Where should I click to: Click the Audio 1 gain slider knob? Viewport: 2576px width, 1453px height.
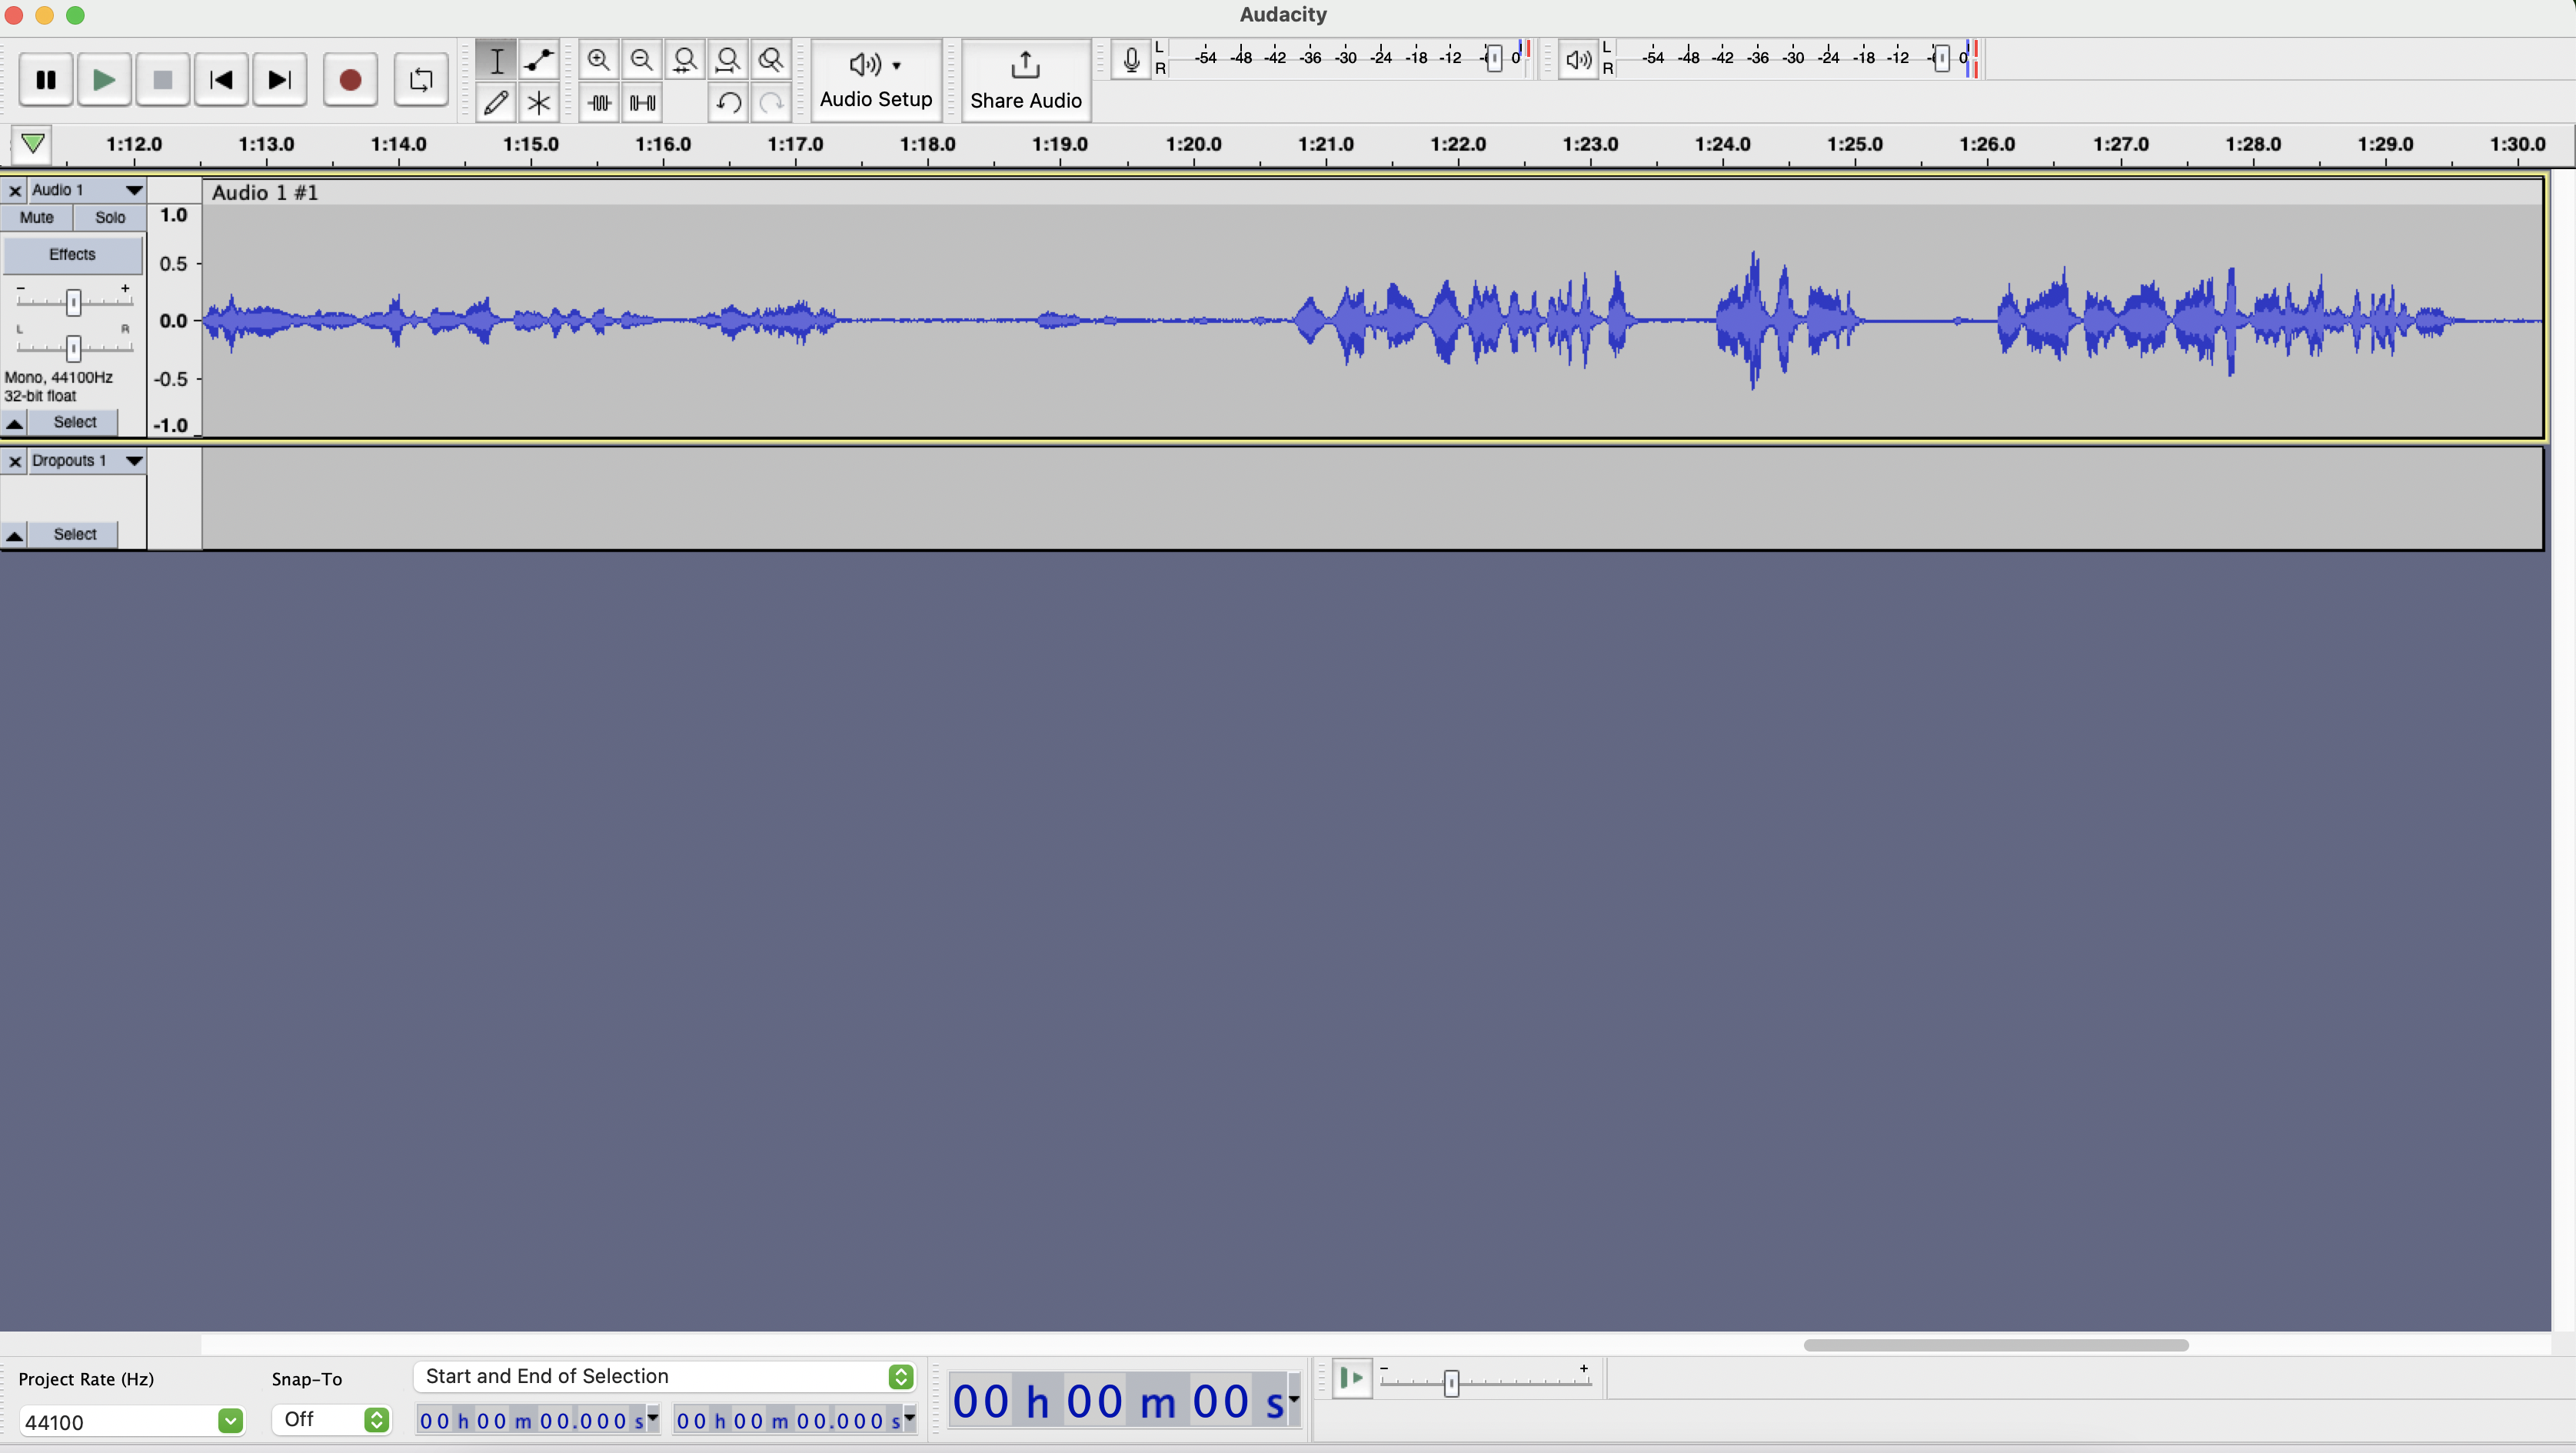(x=73, y=302)
